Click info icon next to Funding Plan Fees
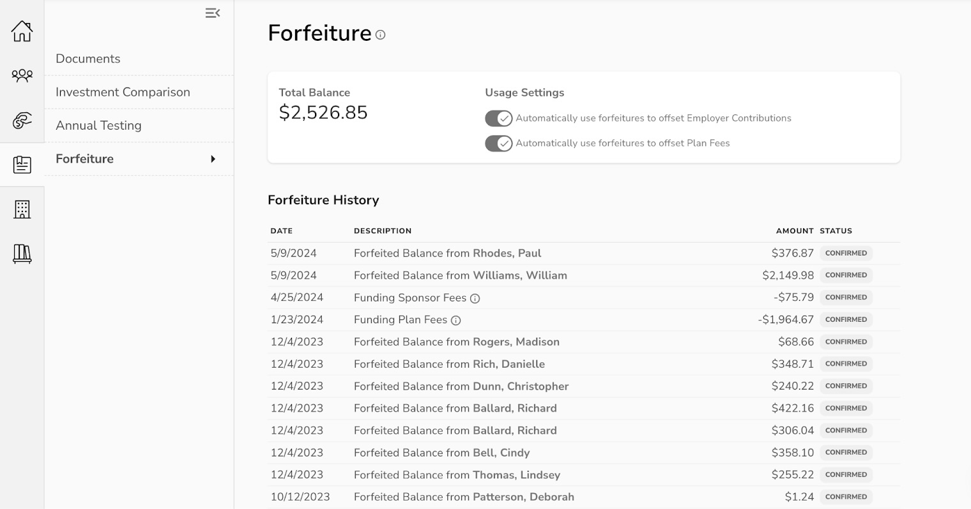The image size is (971, 509). (x=455, y=321)
